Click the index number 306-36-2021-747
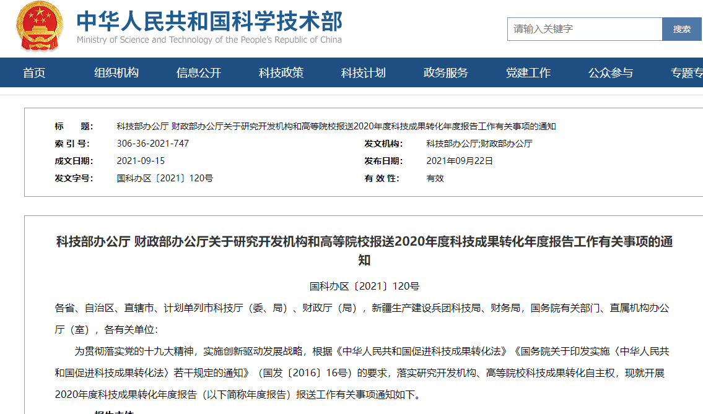 click(153, 144)
